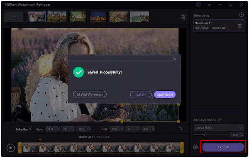249x158 pixels.
Task: Delete the imported files with the trash icon
Action: click(x=183, y=17)
